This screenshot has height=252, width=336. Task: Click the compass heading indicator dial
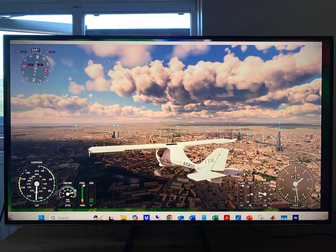[x=35, y=68]
